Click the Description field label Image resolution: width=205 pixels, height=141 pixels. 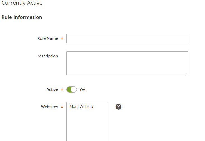pyautogui.click(x=47, y=56)
